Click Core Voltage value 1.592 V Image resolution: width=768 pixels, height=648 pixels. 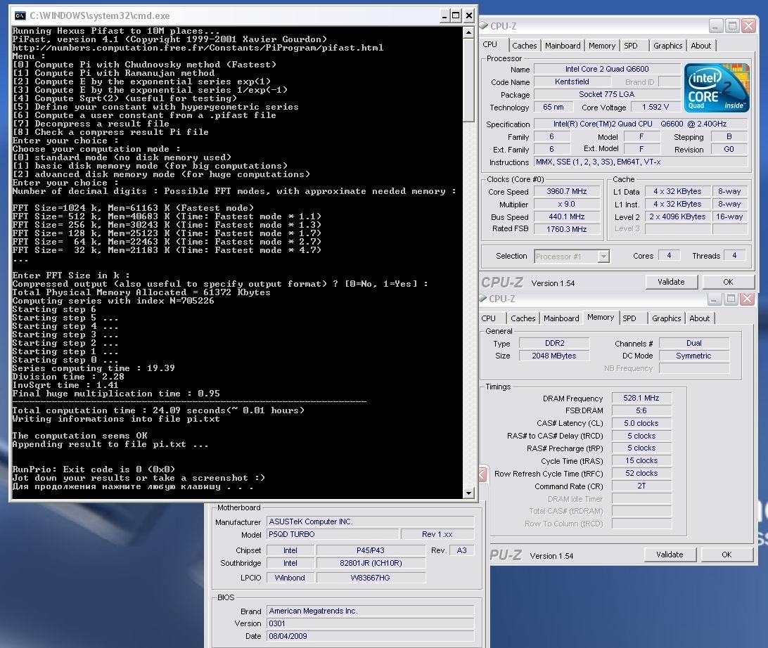655,108
